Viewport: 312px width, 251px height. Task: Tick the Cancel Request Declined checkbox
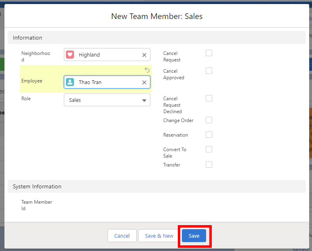point(209,98)
